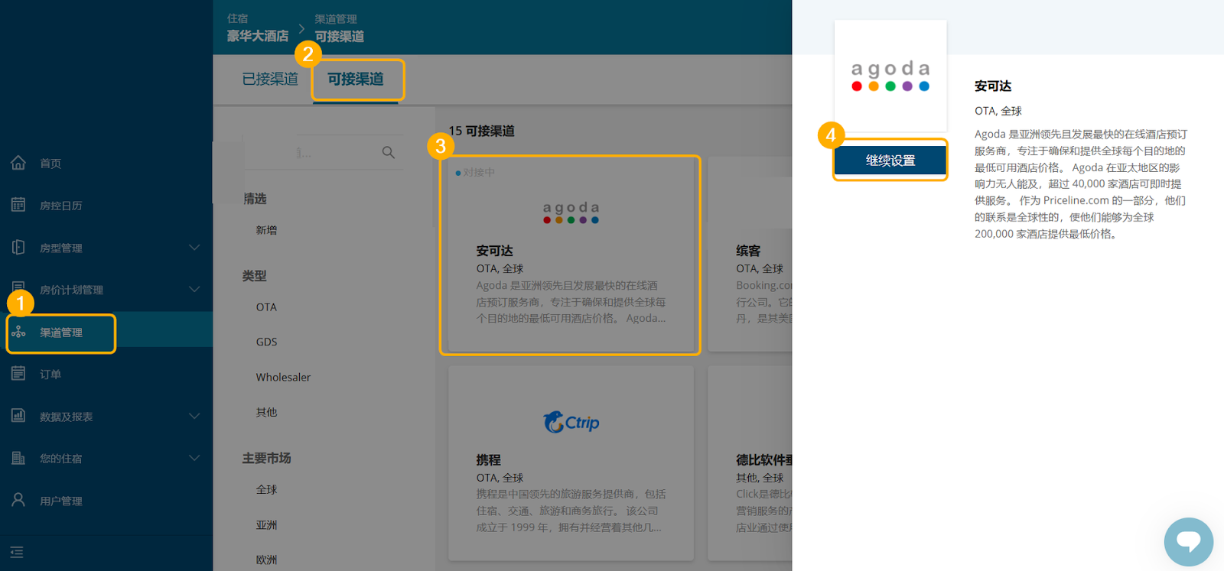
Task: Click the 房型管理 room type icon
Action: click(x=18, y=247)
